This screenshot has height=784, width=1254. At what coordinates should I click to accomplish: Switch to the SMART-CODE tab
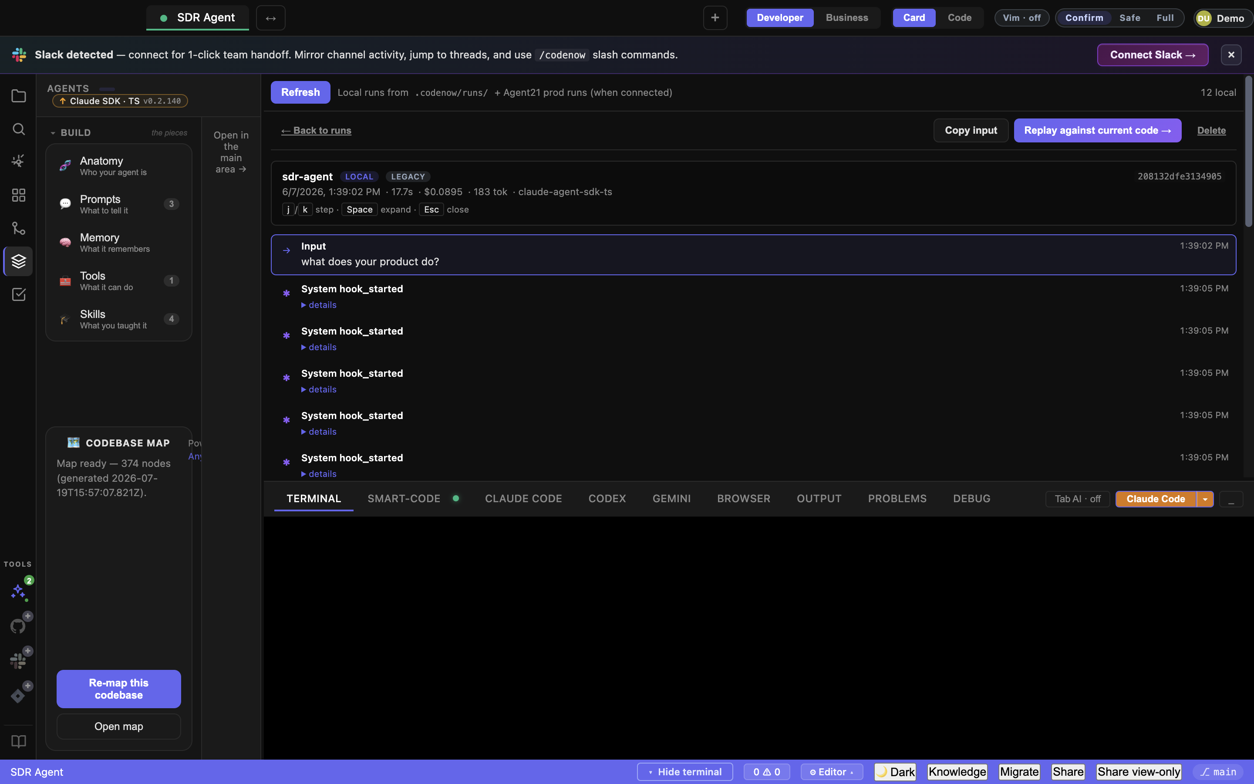404,498
